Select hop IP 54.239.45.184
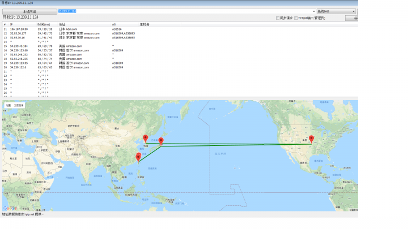Image resolution: width=408 pixels, height=229 pixels. 19,46
